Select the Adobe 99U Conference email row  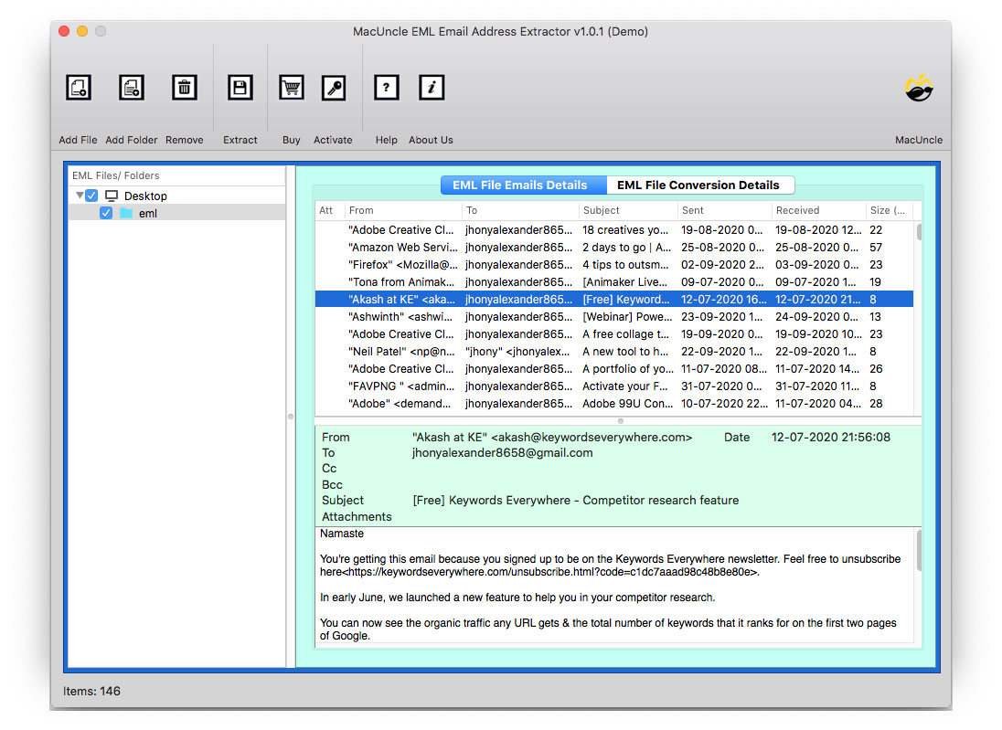point(614,404)
